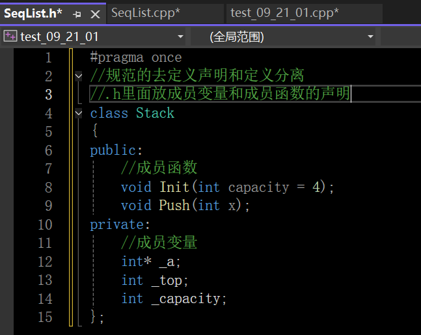Click the #pragma once directive
The image size is (421, 335).
click(x=136, y=57)
